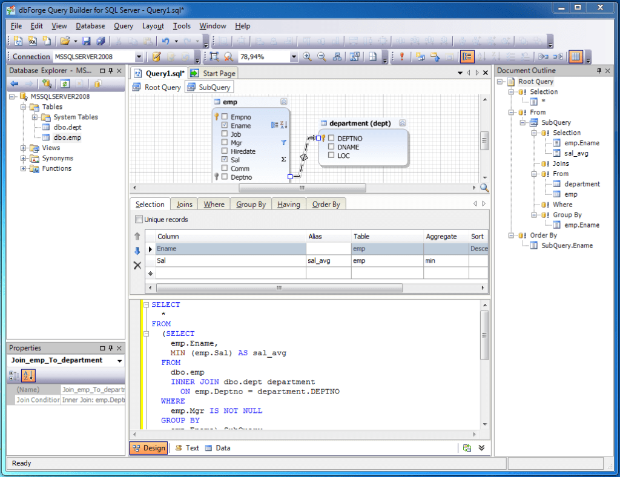Open the Database menu
The image size is (620, 477).
[90, 26]
